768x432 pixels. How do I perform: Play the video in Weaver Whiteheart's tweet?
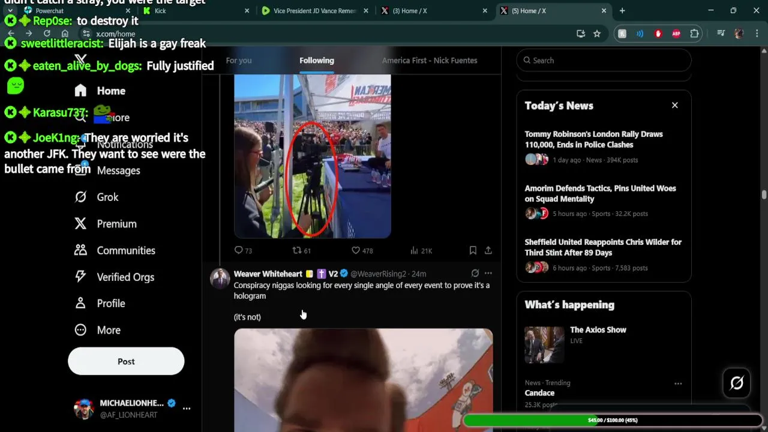364,380
